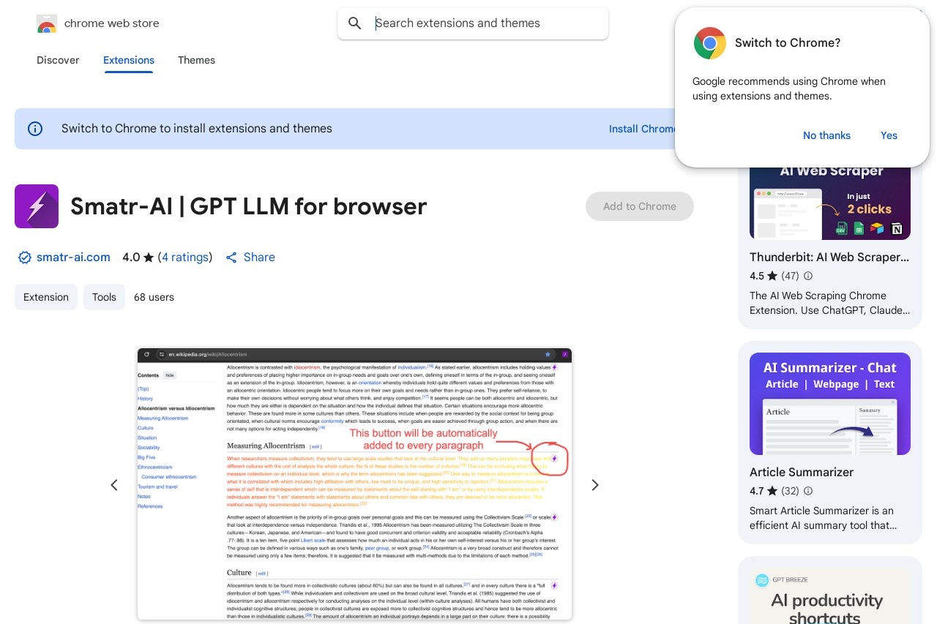Open the GPT Breeze AI productivity card
This screenshot has height=624, width=937.
830,595
